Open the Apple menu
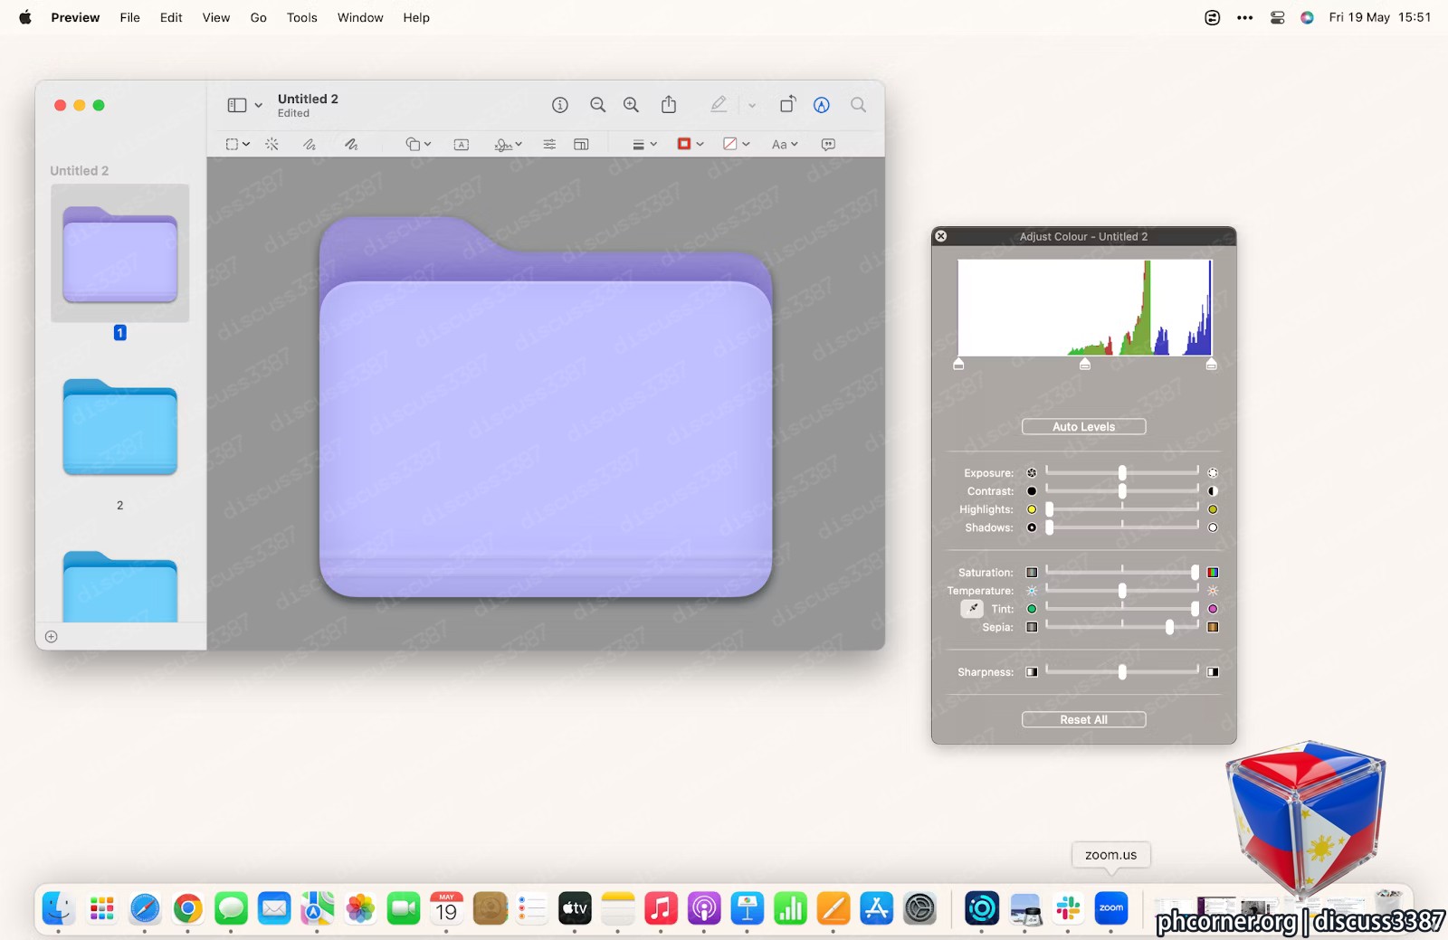The image size is (1448, 940). [x=25, y=17]
